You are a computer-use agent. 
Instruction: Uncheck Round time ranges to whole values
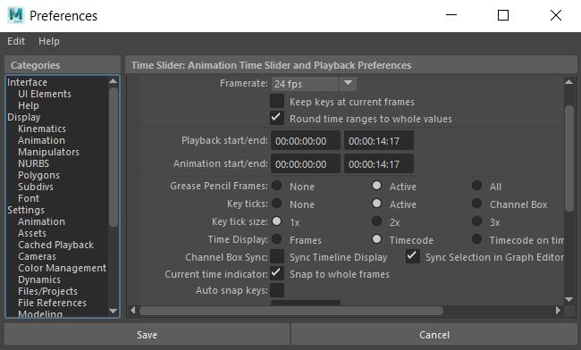point(277,118)
